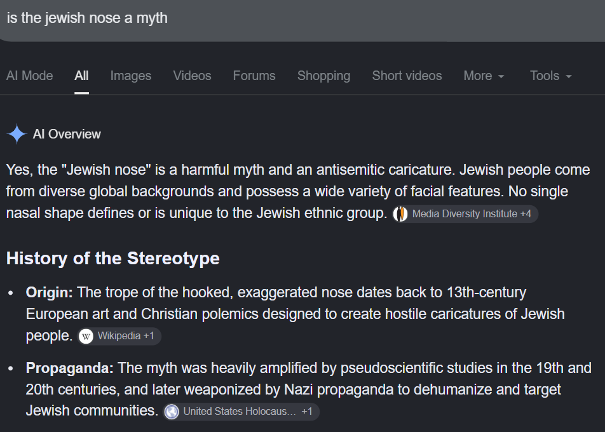Screen dimensions: 605x432
Task: Click the bold Propaganda: label
Action: click(x=70, y=368)
